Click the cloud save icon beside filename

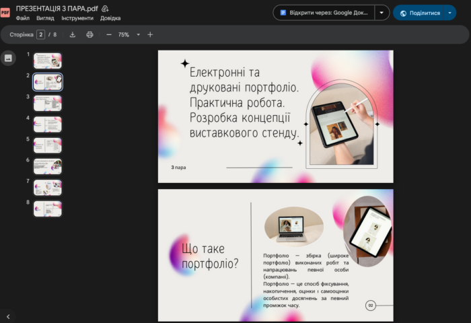pyautogui.click(x=106, y=8)
